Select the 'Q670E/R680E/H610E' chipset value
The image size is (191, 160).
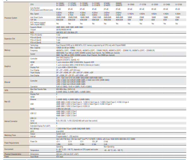coord(64,30)
